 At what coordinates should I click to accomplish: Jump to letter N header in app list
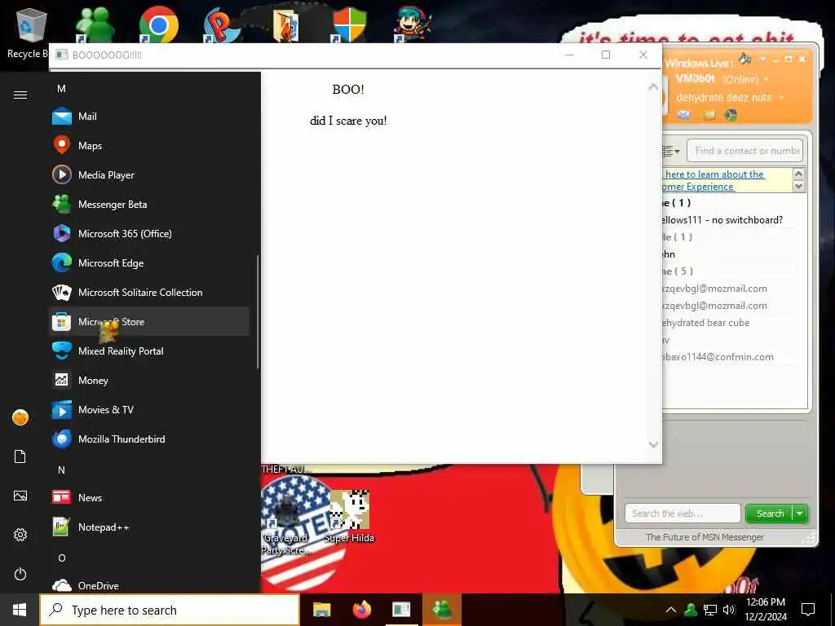62,469
